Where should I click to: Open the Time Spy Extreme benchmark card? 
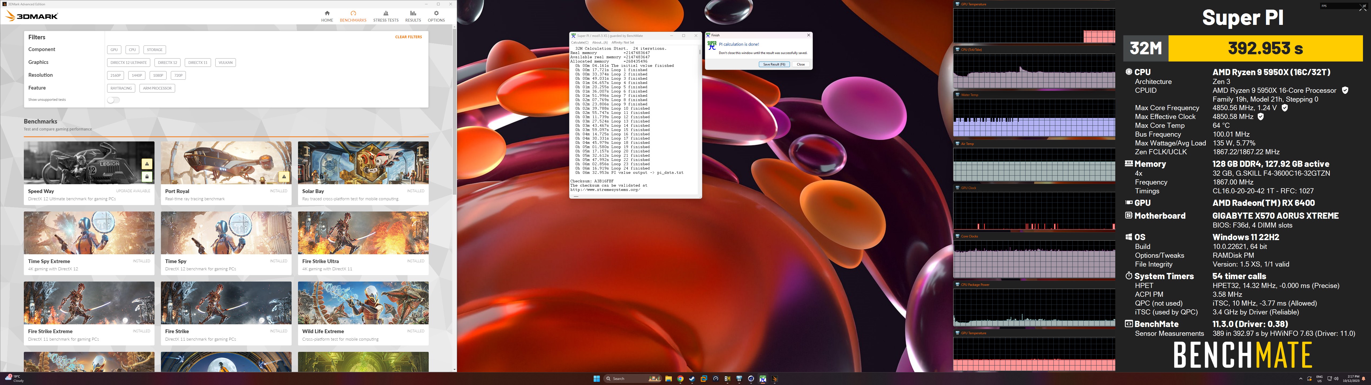pyautogui.click(x=89, y=243)
